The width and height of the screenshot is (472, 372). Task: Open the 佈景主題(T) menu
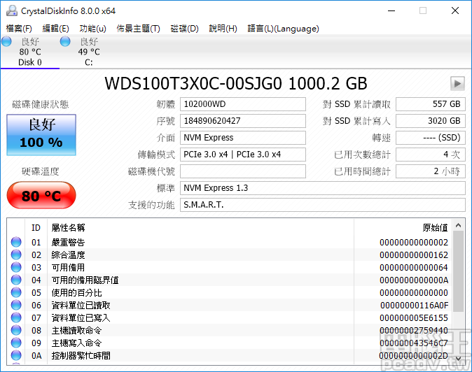click(x=138, y=29)
